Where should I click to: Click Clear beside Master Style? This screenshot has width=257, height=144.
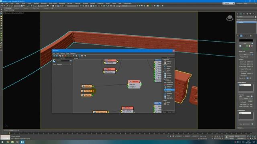click(x=251, y=52)
